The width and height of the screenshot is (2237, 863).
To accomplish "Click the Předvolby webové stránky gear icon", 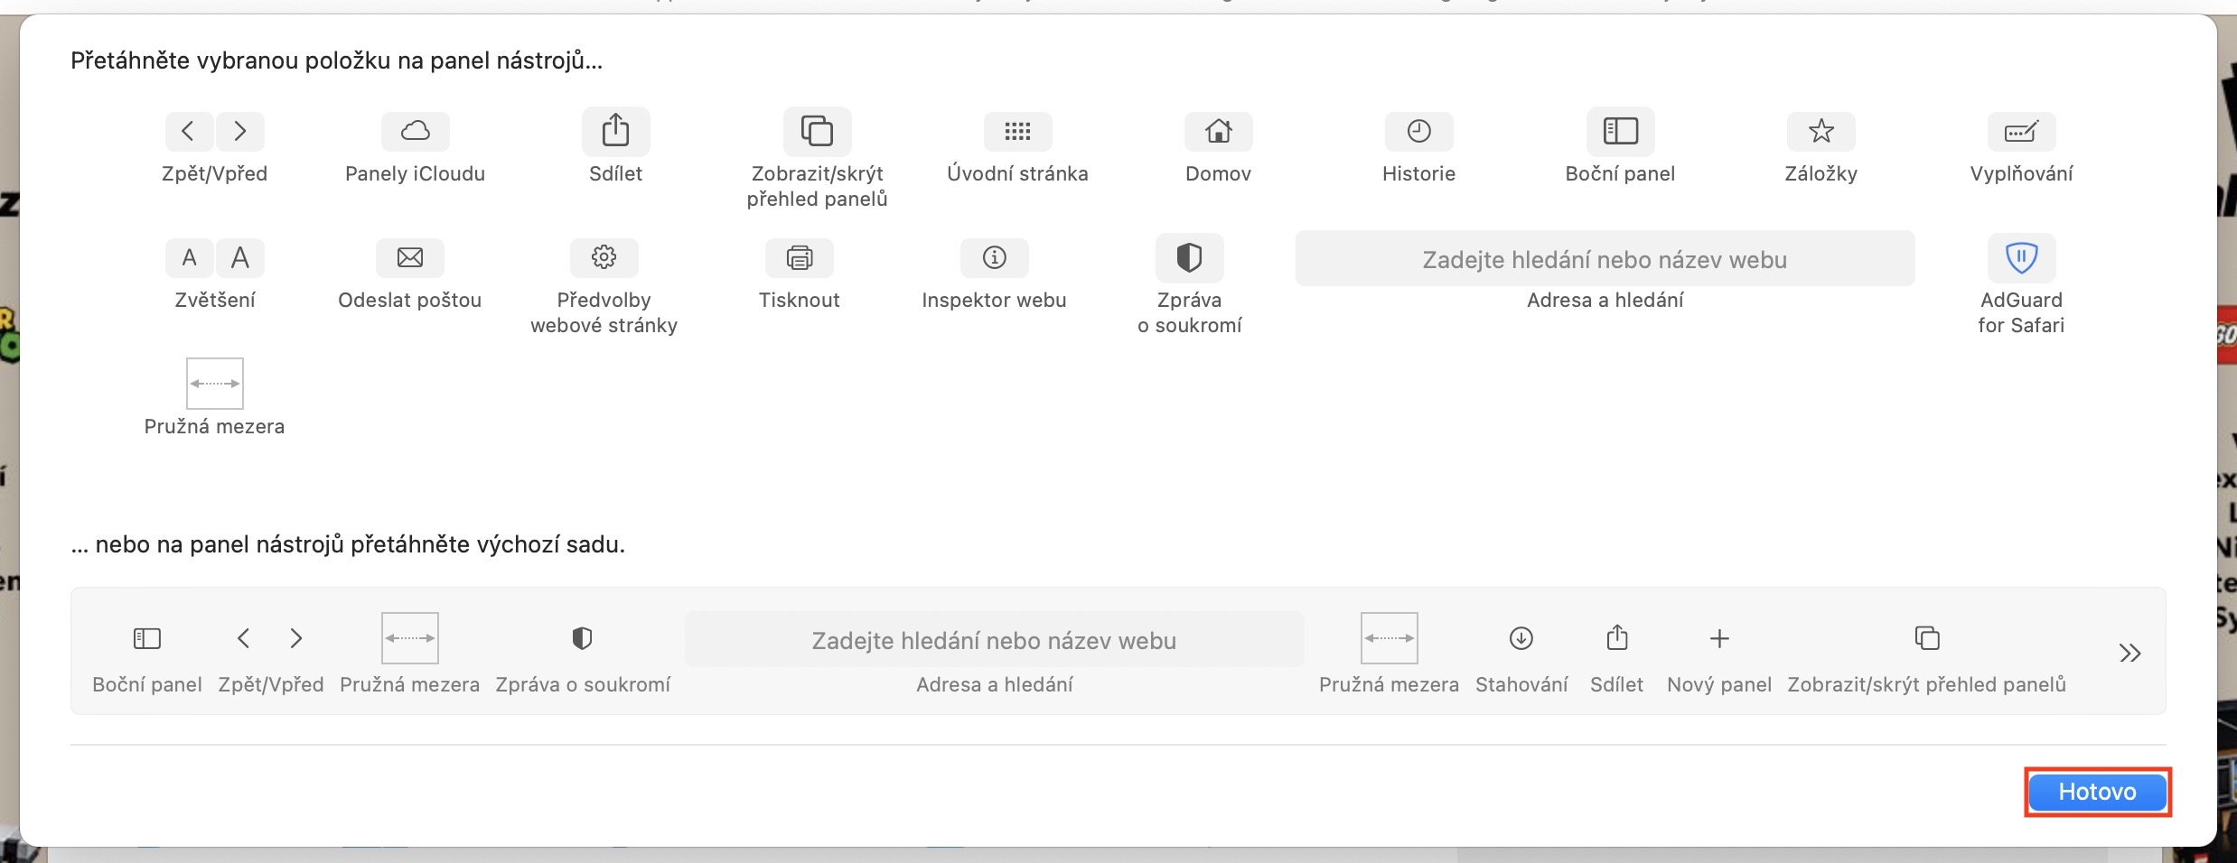I will point(604,258).
